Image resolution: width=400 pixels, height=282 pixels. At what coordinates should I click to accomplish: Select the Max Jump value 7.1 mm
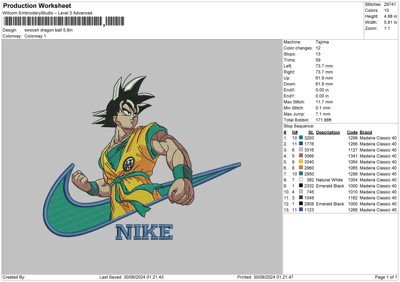pos(323,114)
